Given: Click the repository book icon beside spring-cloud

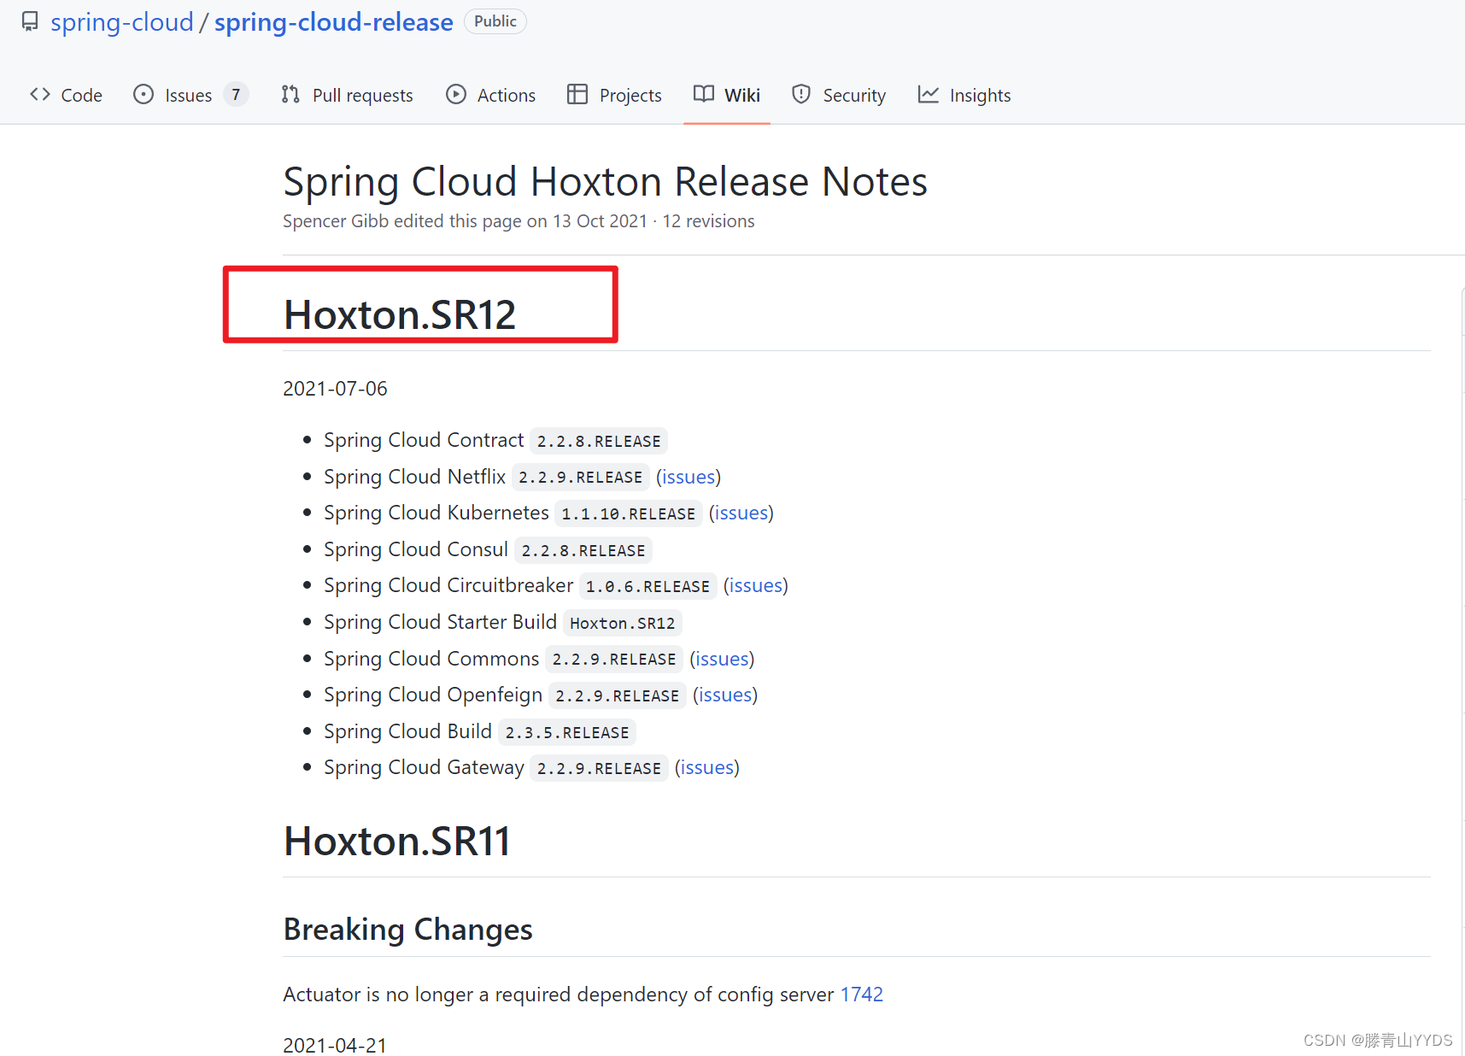Looking at the screenshot, I should [x=30, y=21].
